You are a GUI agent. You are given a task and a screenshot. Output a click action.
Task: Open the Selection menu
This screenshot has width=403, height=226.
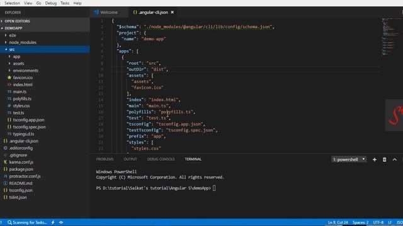[12, 3]
